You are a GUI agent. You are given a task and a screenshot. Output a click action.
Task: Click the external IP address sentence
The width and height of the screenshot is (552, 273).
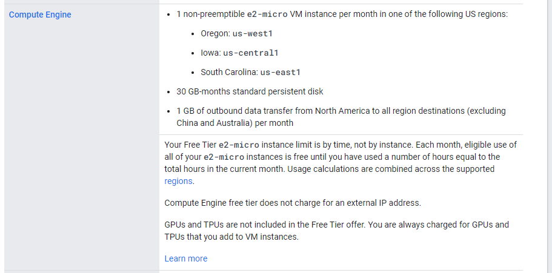[x=293, y=203]
